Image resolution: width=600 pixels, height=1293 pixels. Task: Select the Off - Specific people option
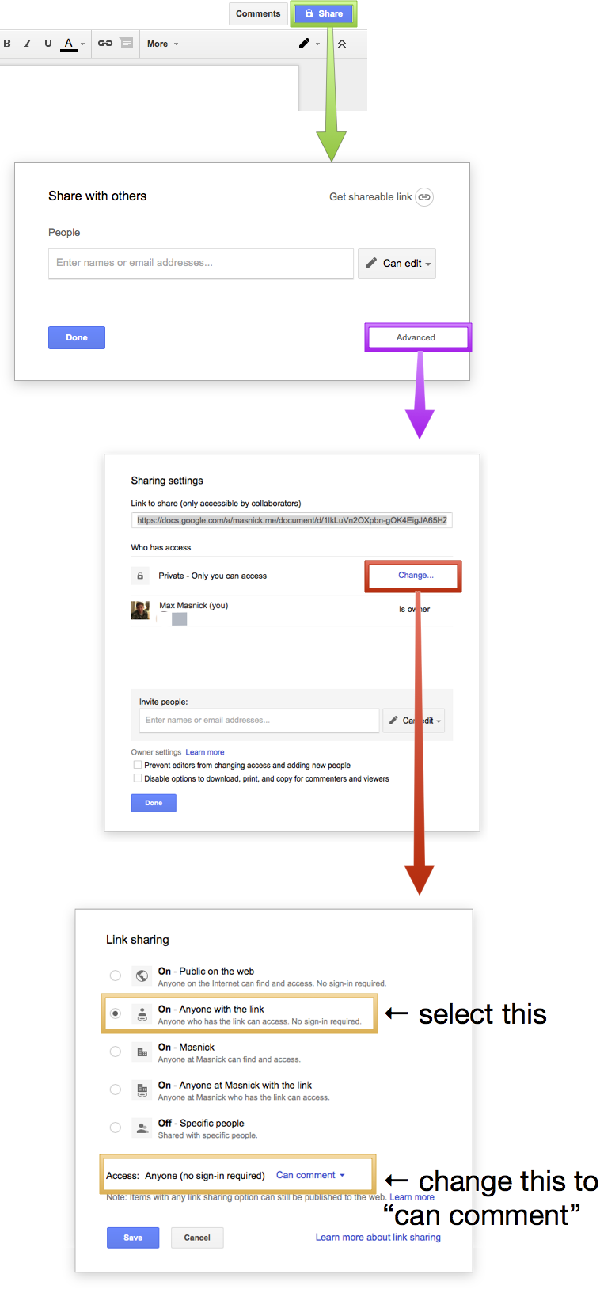(116, 1128)
